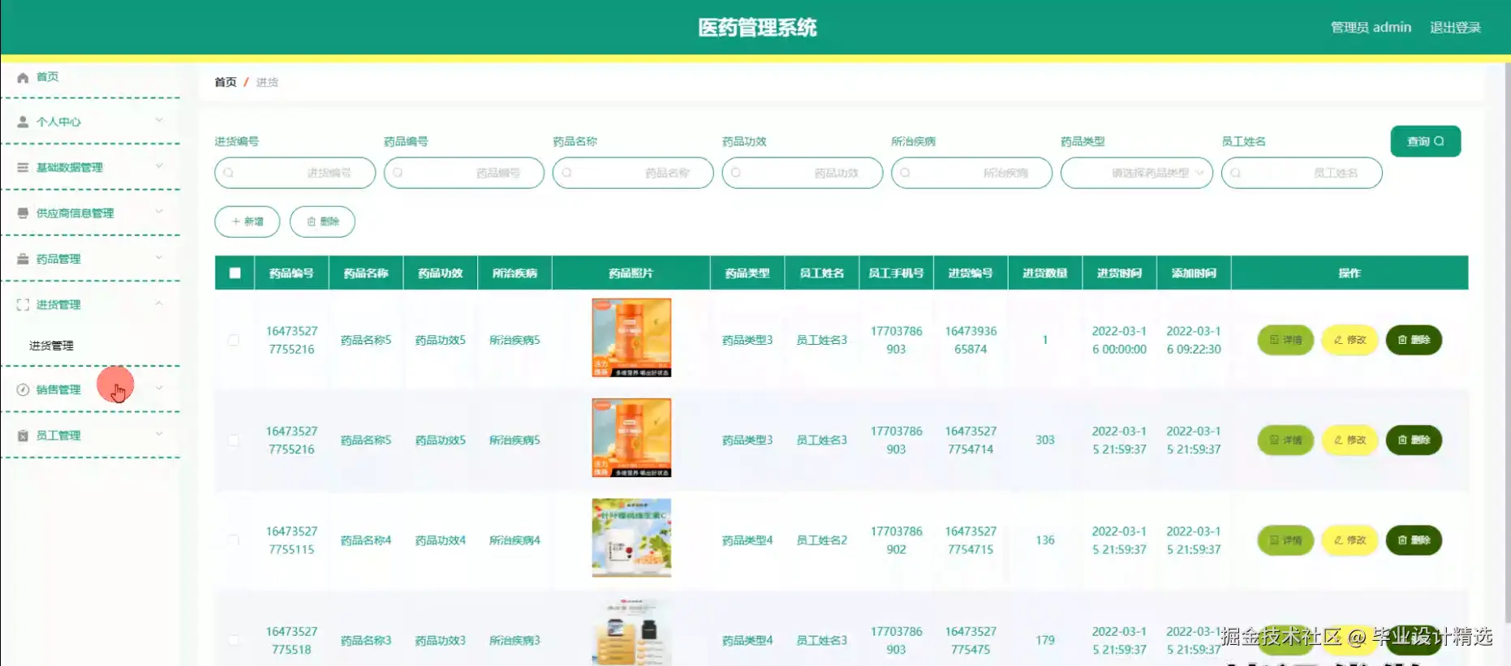Check the row for 药品名称3

coord(234,640)
